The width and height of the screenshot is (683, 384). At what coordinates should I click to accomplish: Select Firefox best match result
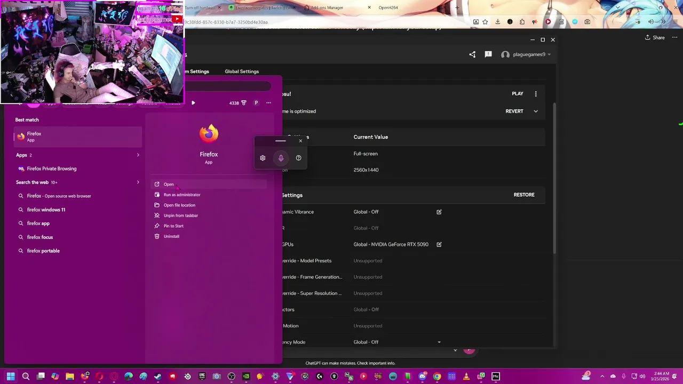click(x=78, y=137)
